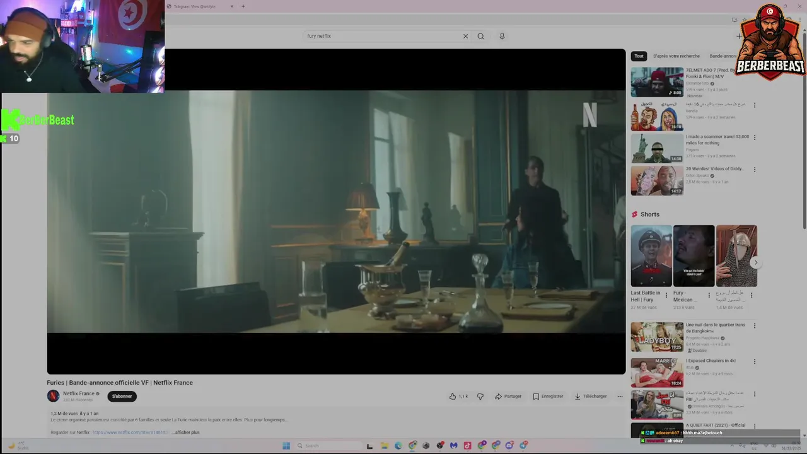Open the Windows Start menu
This screenshot has width=807, height=454.
[286, 445]
